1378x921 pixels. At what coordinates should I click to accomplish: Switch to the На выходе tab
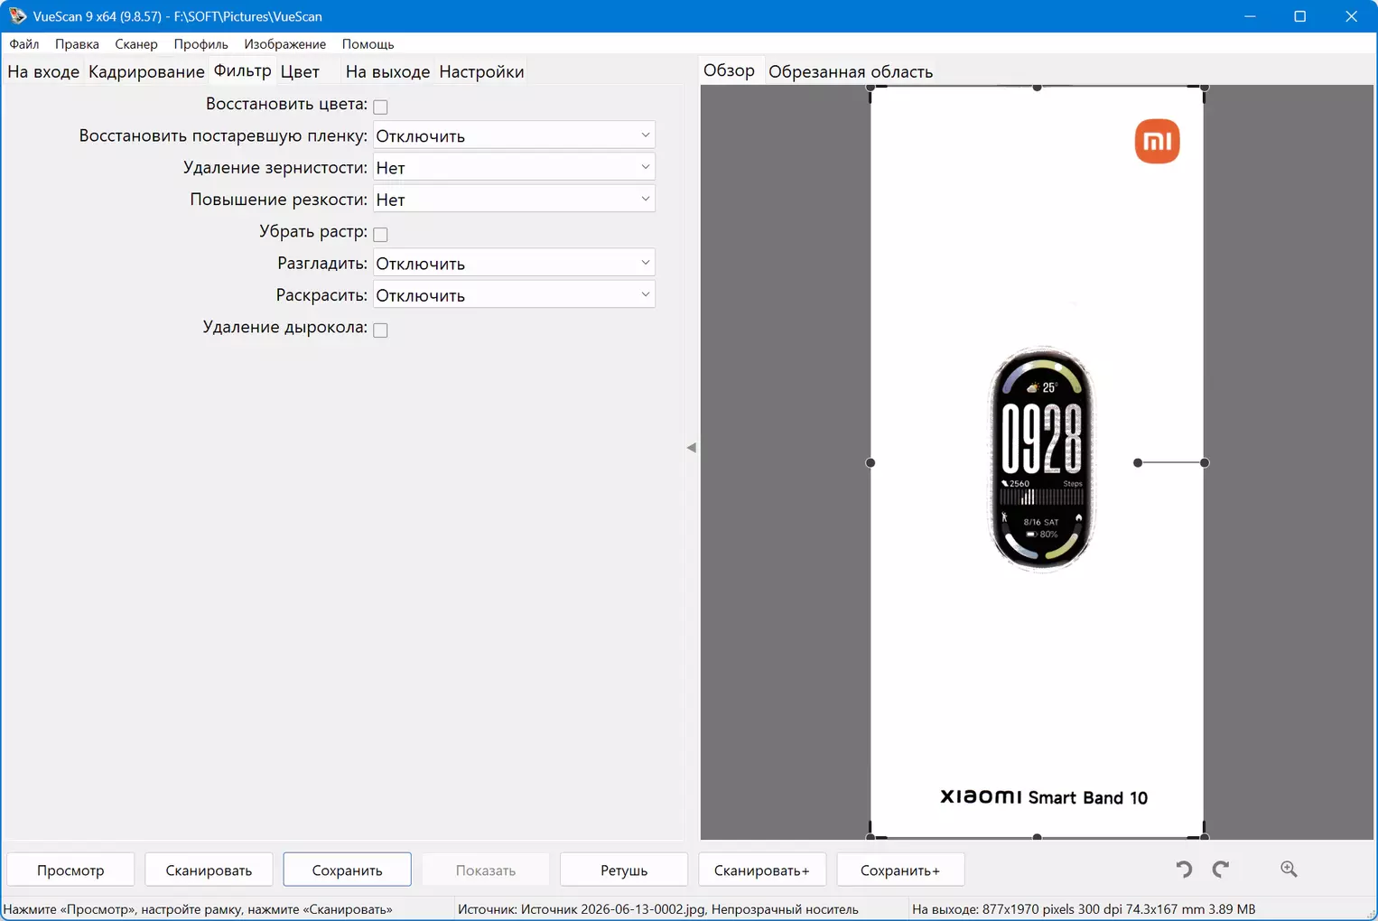coord(387,71)
